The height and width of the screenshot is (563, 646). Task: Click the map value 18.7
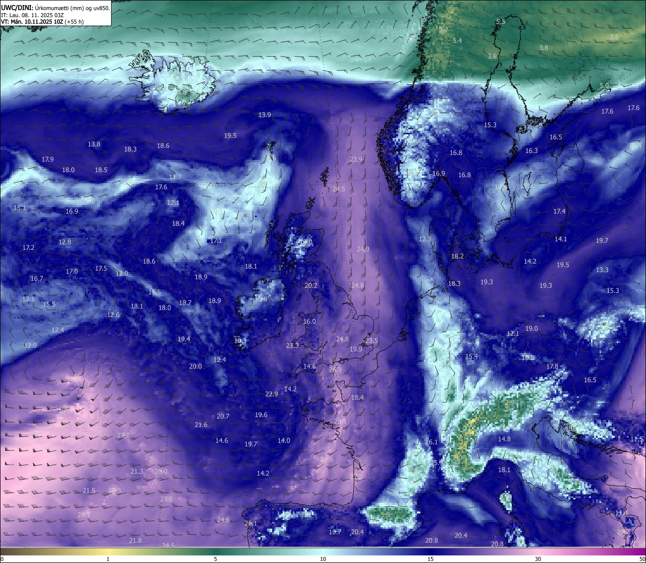pyautogui.click(x=185, y=302)
